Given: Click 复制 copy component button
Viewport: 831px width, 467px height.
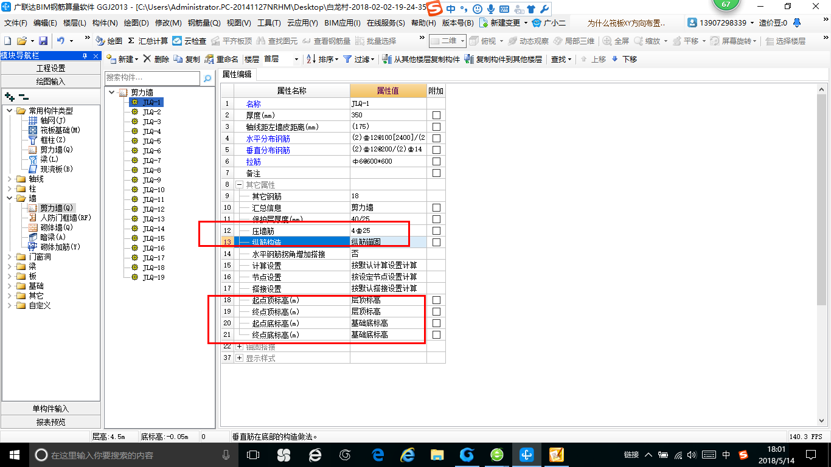Looking at the screenshot, I should click(187, 59).
